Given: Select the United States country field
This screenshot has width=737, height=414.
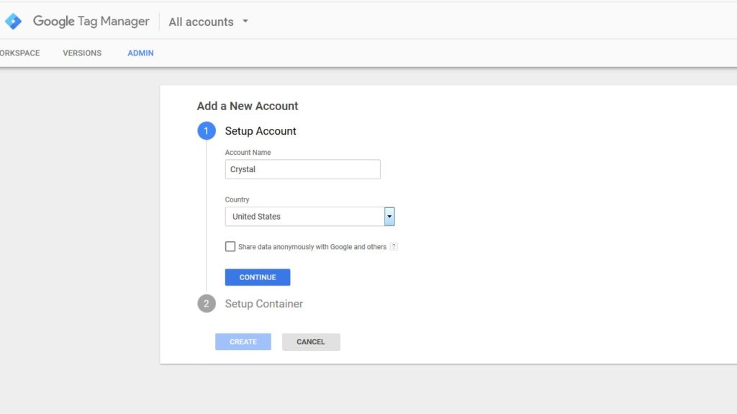Looking at the screenshot, I should coord(309,217).
